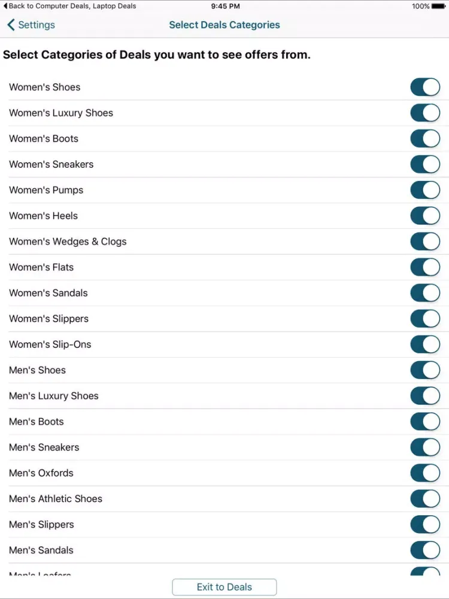Toggle the Women's Sneakers switch
This screenshot has width=449, height=599.
425,164
